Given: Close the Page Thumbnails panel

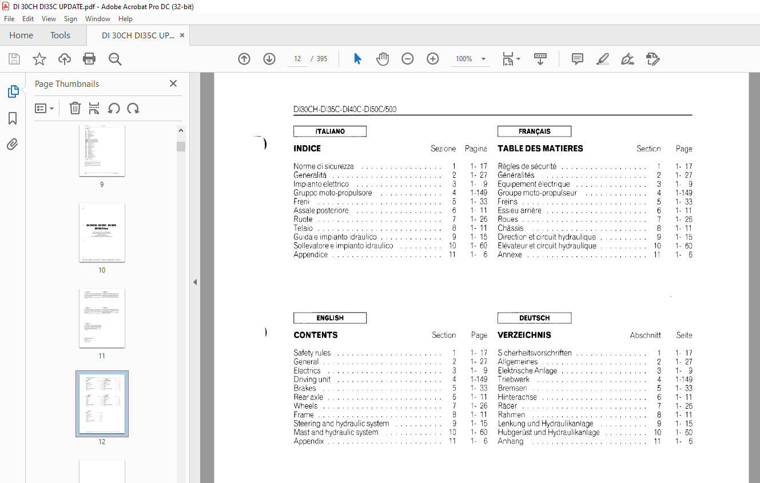Looking at the screenshot, I should coord(173,83).
